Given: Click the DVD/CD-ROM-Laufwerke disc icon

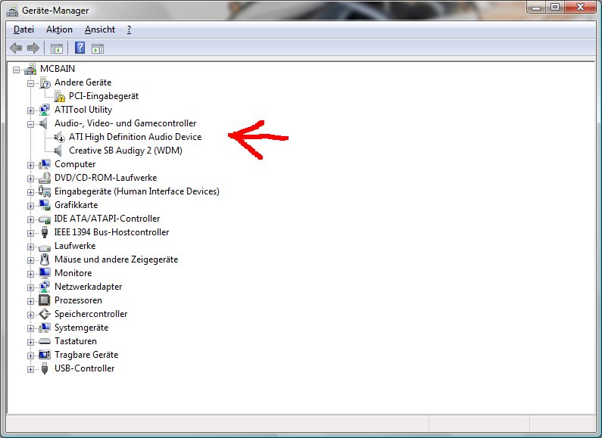Looking at the screenshot, I should (x=45, y=178).
